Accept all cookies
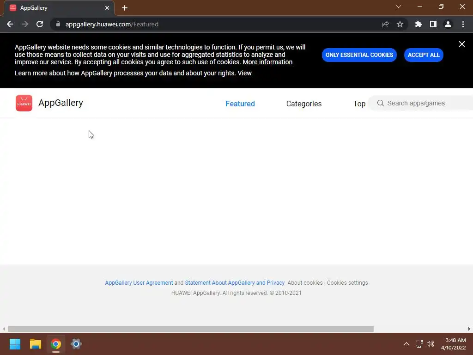Viewport: 473px width, 355px height. 424,55
